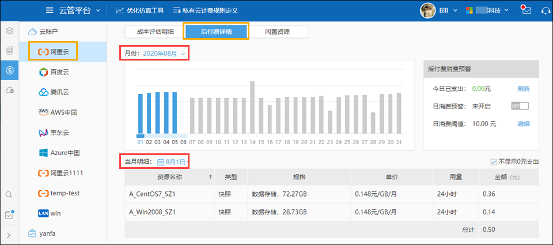Image resolution: width=553 pixels, height=245 pixels.
Task: Switch to the 闲置资源 tab
Action: coord(277,32)
